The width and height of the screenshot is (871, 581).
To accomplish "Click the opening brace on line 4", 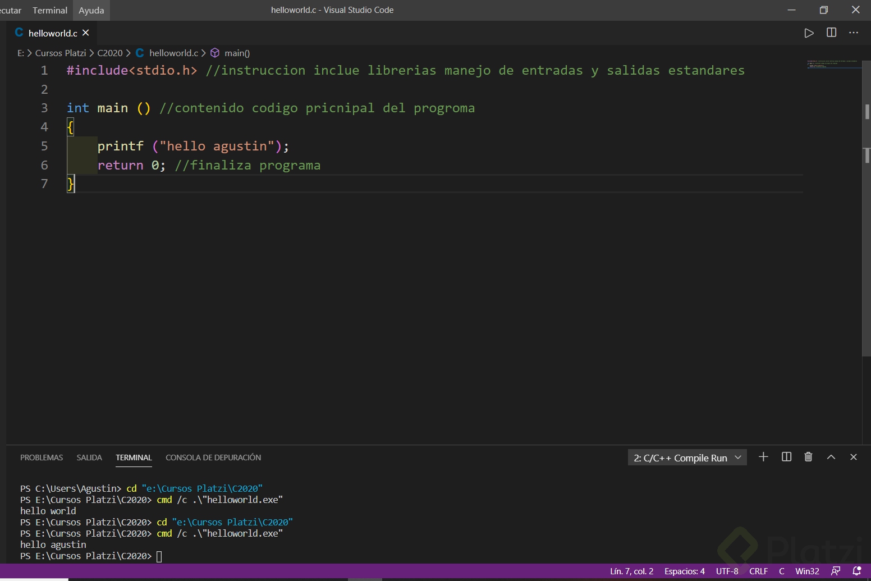I will coord(70,127).
